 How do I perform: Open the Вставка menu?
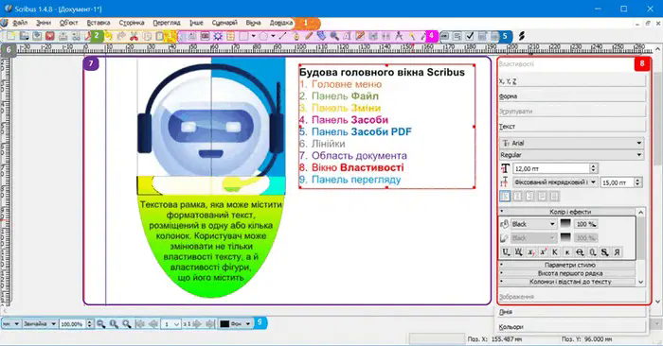(x=99, y=23)
